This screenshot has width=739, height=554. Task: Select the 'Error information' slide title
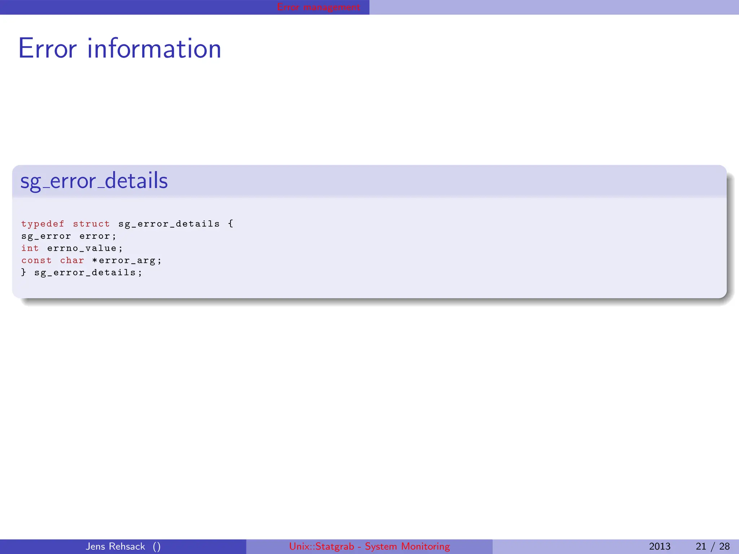coord(120,48)
